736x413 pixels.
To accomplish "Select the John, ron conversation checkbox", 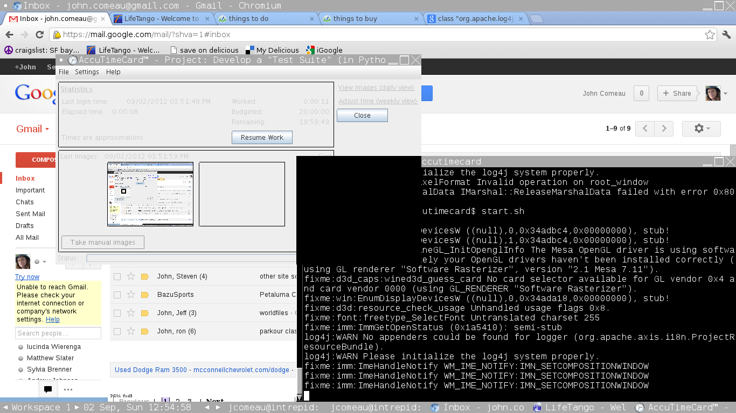I will pyautogui.click(x=117, y=331).
